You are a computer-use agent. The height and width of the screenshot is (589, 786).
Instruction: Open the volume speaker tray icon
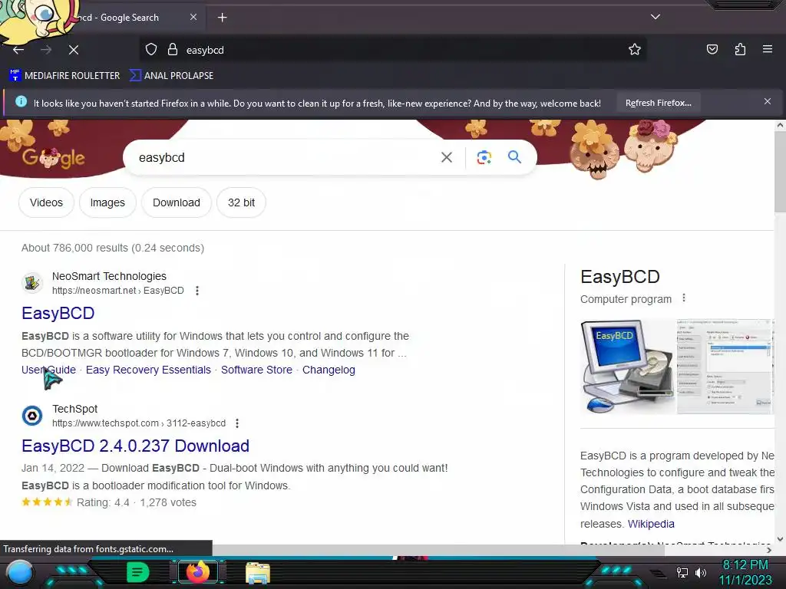pyautogui.click(x=701, y=572)
